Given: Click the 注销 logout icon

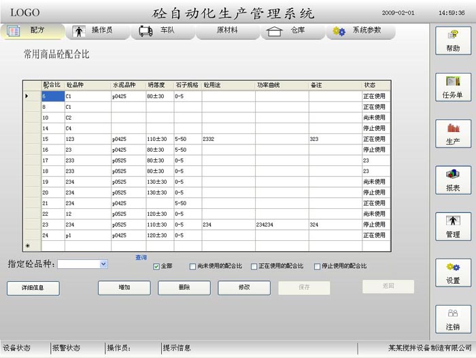Looking at the screenshot, I should click(x=453, y=313).
